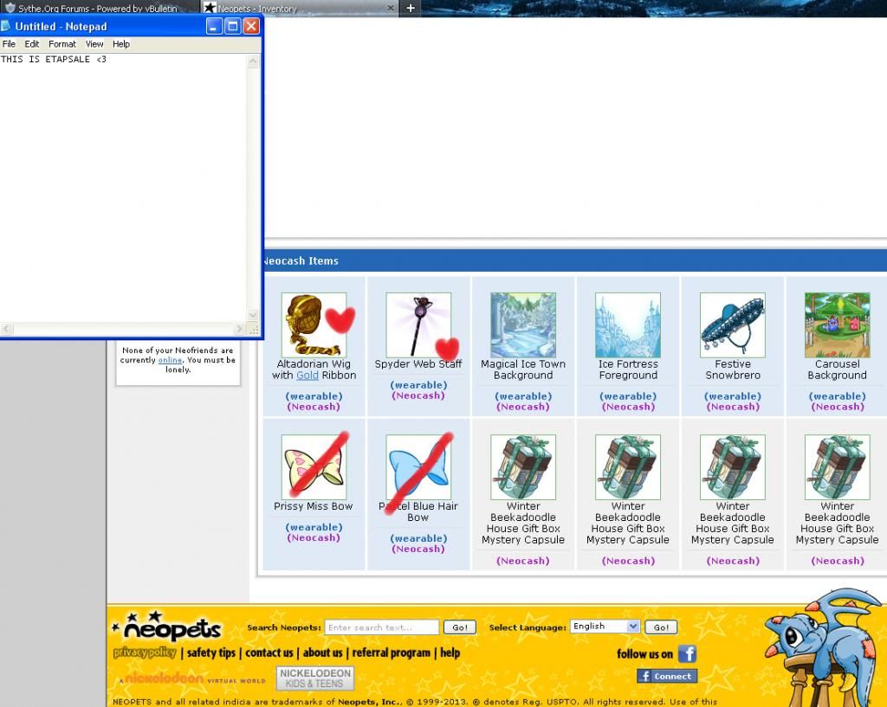The height and width of the screenshot is (707, 887).
Task: Click the Nickelodeon Kids & Teens badge
Action: pos(315,678)
